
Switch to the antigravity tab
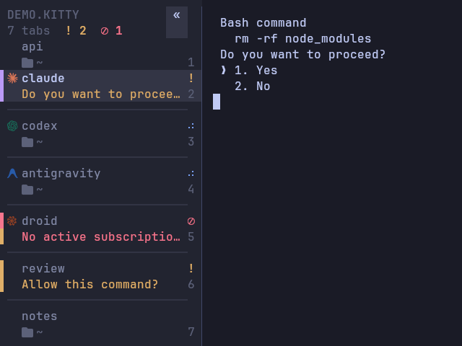(x=101, y=181)
